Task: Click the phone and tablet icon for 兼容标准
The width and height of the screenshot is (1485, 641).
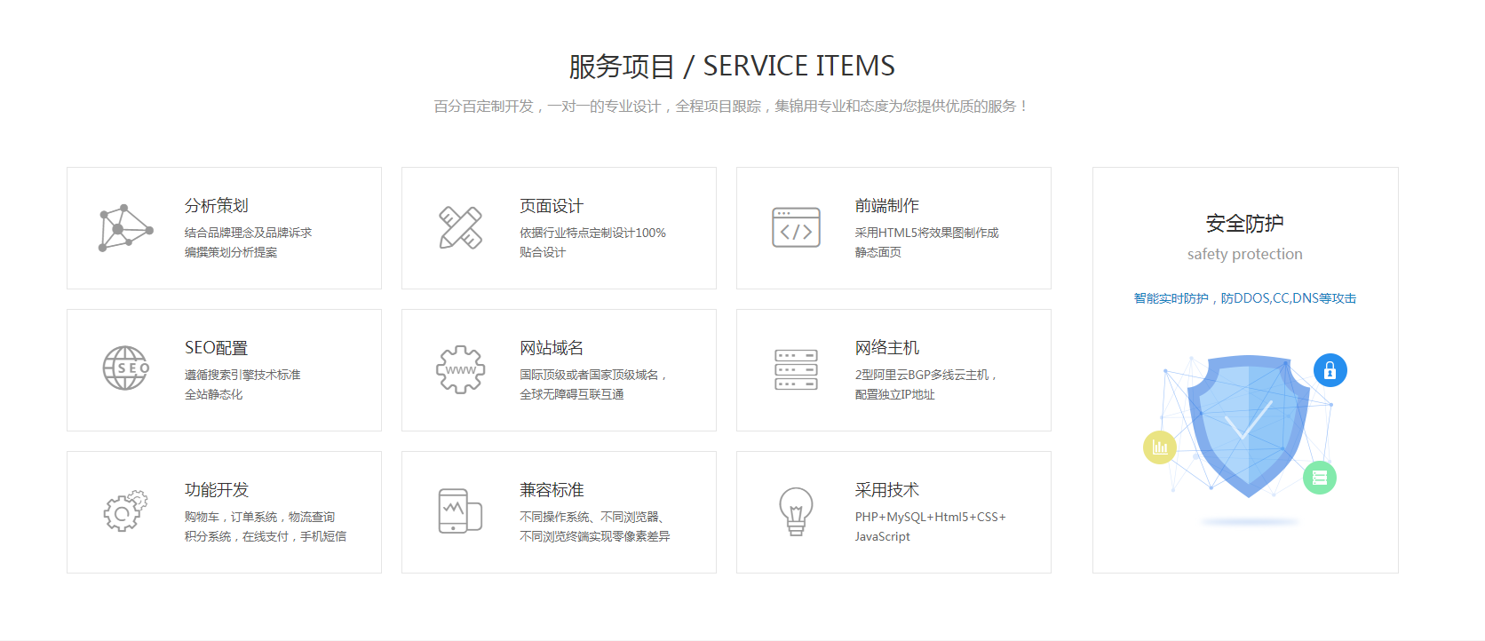Action: pos(460,511)
